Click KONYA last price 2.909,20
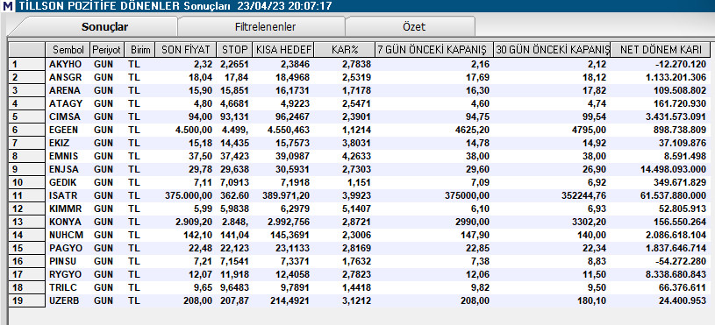Image resolution: width=715 pixels, height=325 pixels. coord(194,223)
